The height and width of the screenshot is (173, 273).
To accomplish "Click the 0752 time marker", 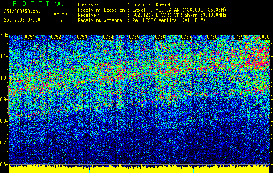I will click(x=56, y=37).
